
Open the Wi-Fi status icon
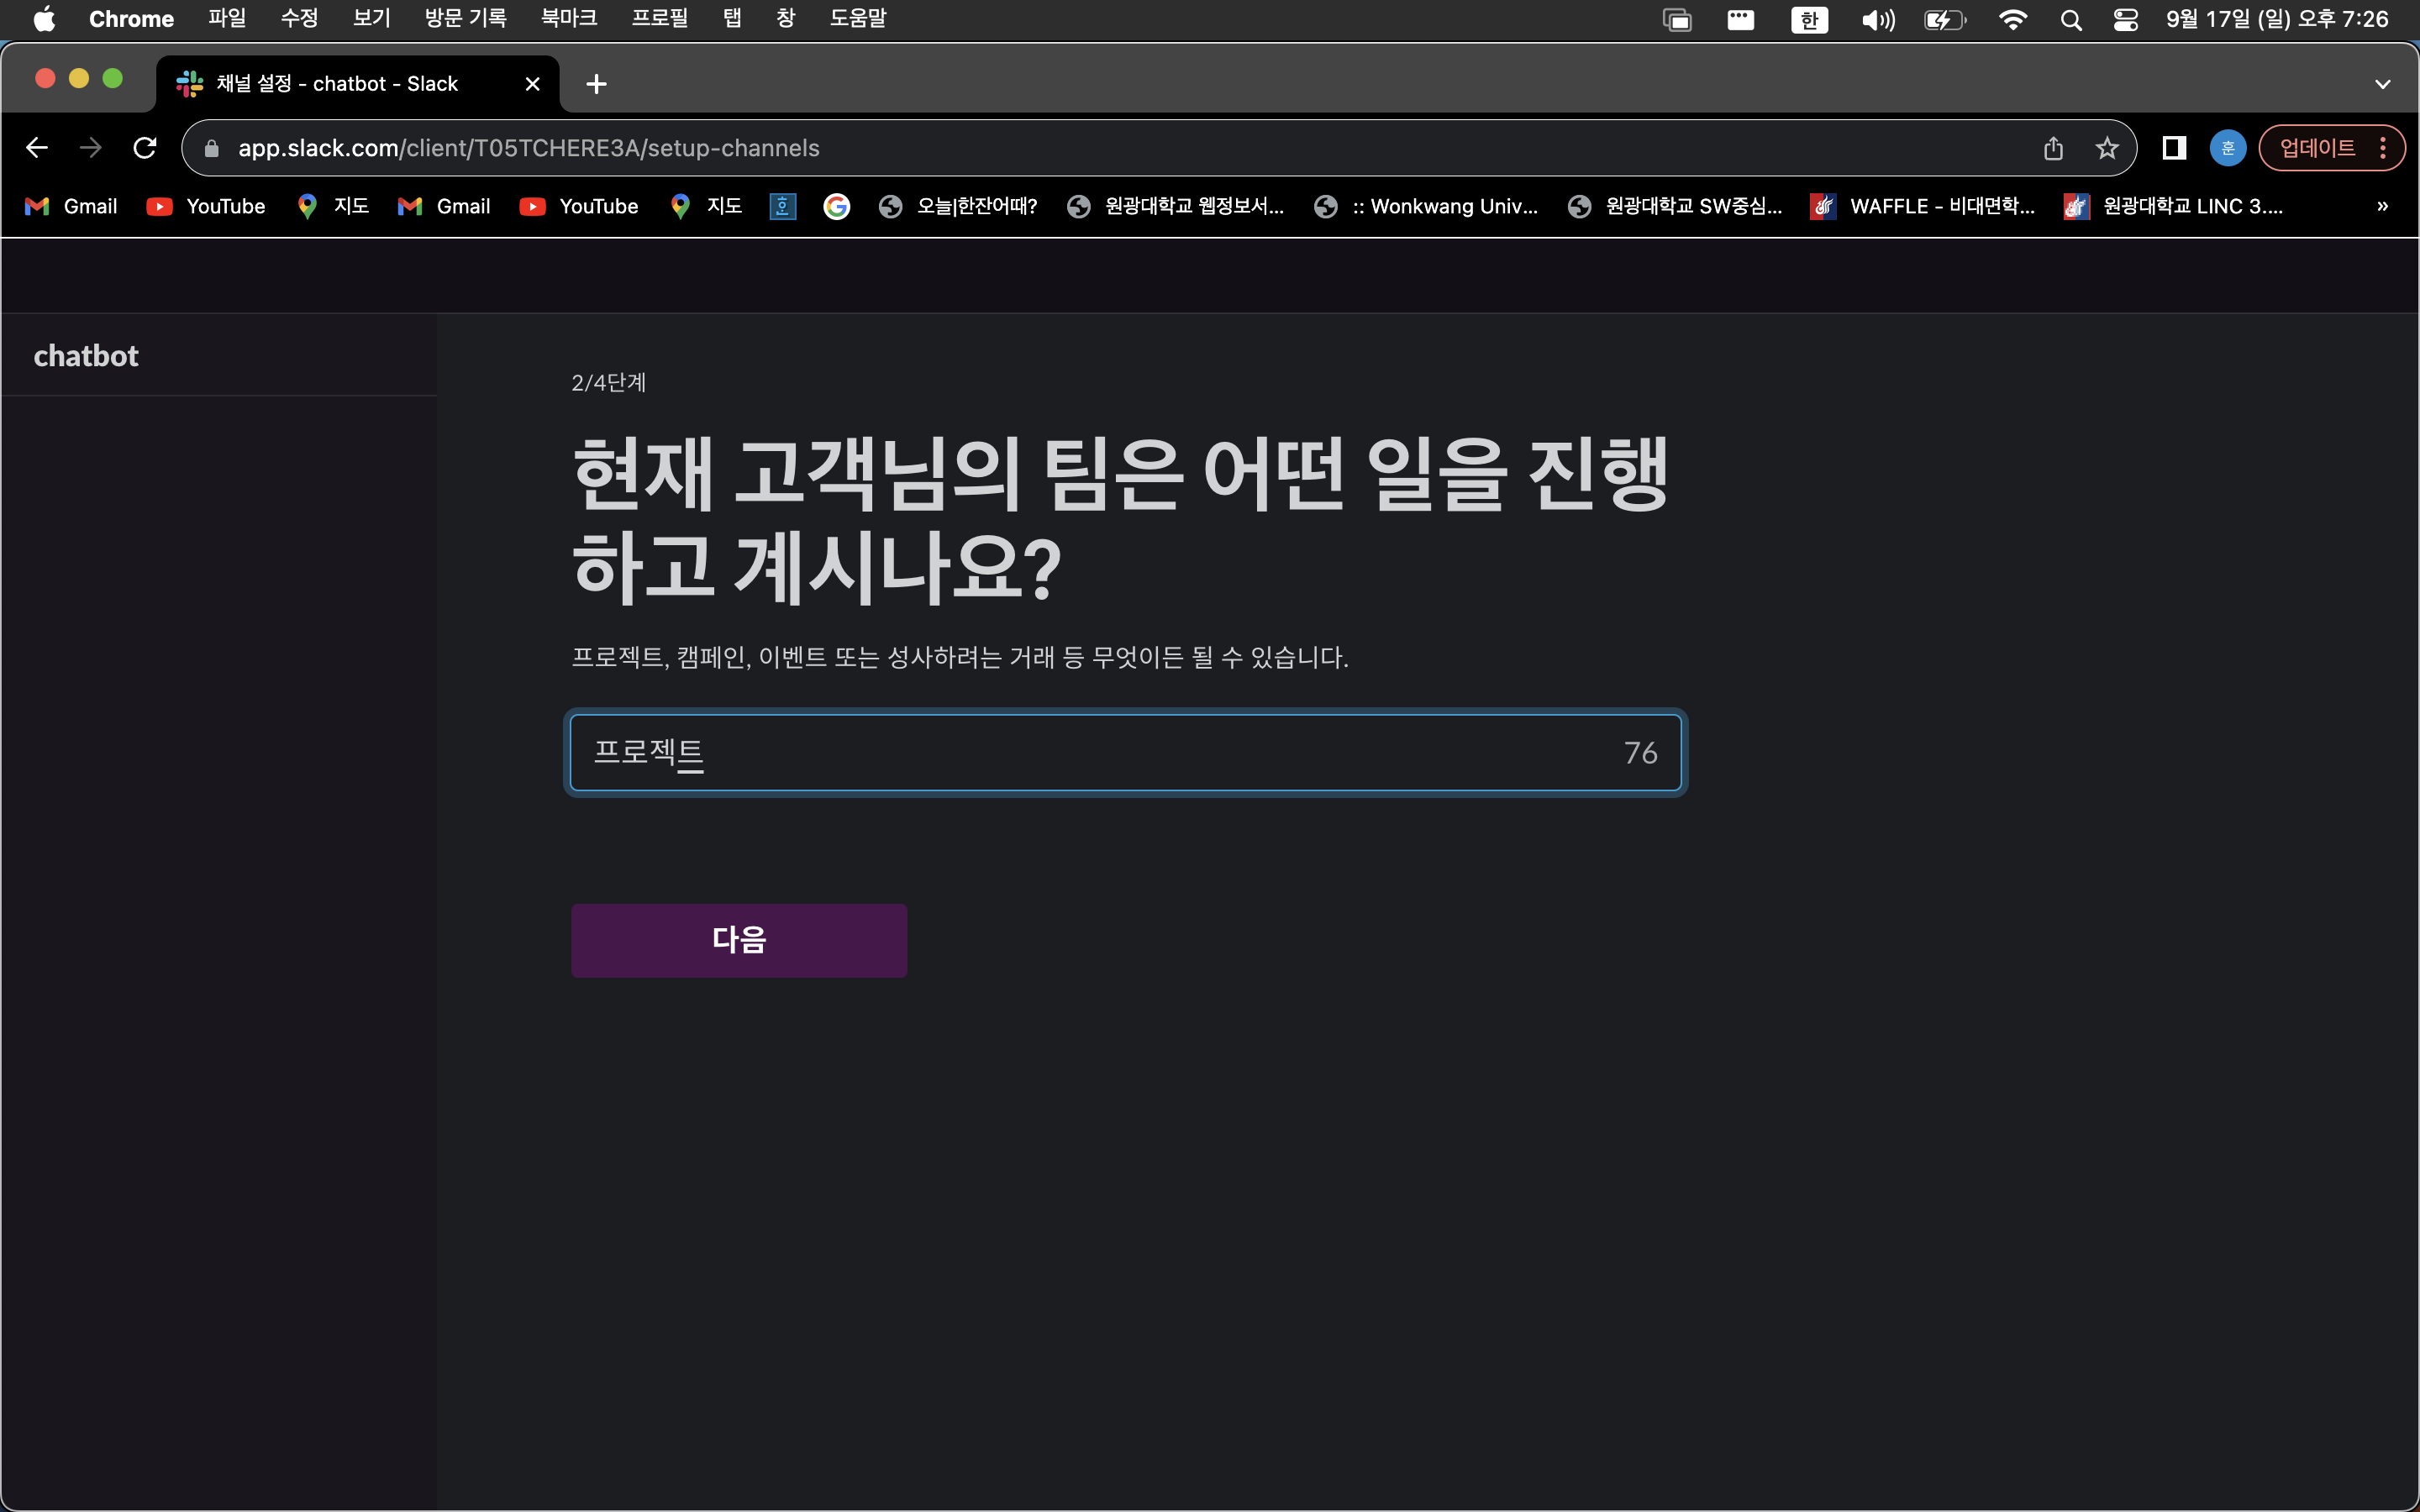pos(2012,19)
